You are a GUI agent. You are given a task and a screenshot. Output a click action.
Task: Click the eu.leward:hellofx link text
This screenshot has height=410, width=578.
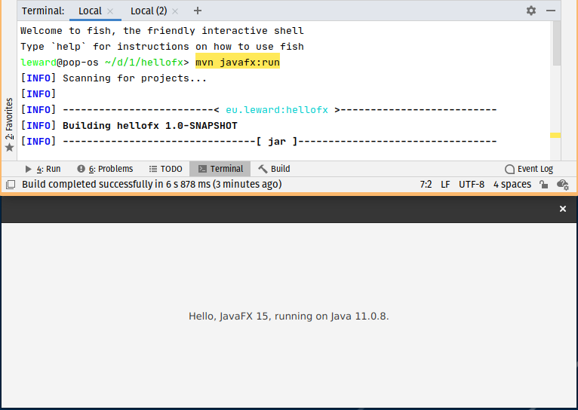click(277, 110)
